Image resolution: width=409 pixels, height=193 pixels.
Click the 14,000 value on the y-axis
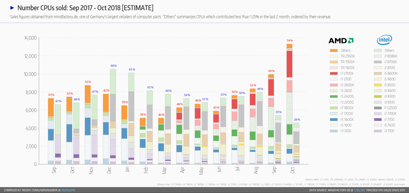pos(30,38)
